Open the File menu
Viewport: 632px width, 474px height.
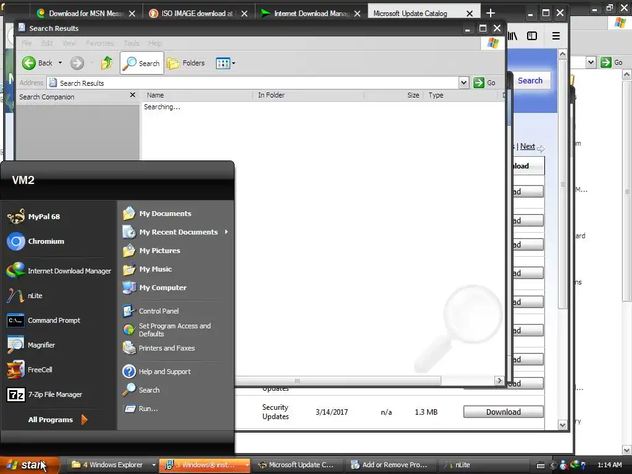(27, 43)
